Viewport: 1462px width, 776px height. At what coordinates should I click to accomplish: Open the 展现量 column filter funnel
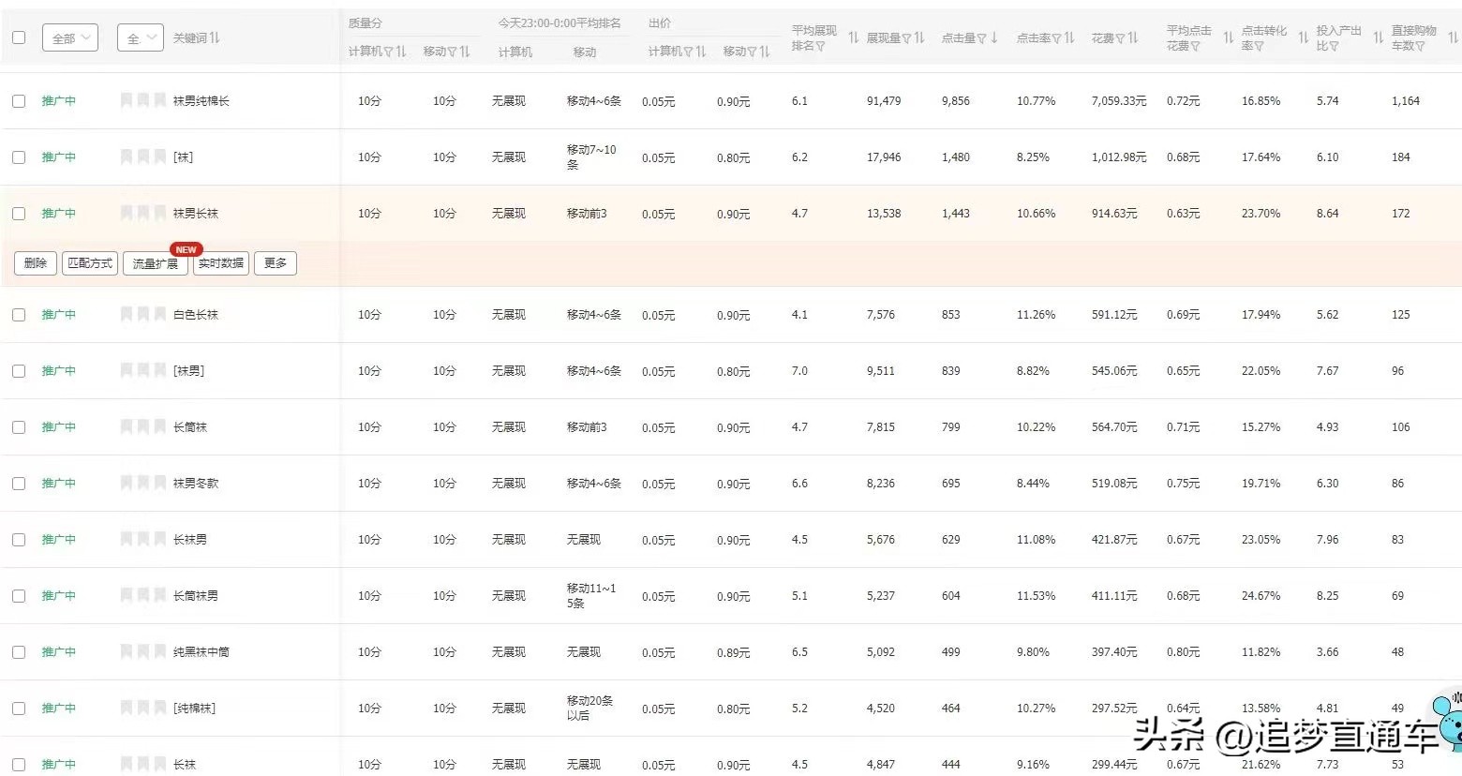[x=907, y=38]
